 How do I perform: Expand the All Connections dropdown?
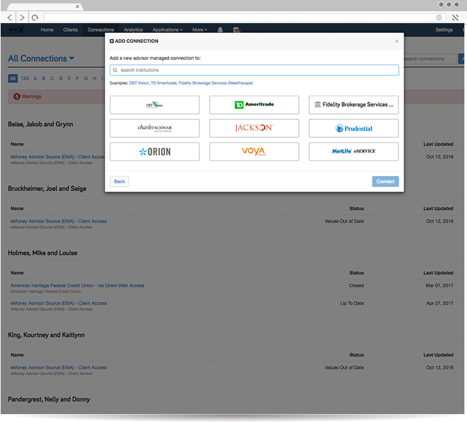click(41, 59)
